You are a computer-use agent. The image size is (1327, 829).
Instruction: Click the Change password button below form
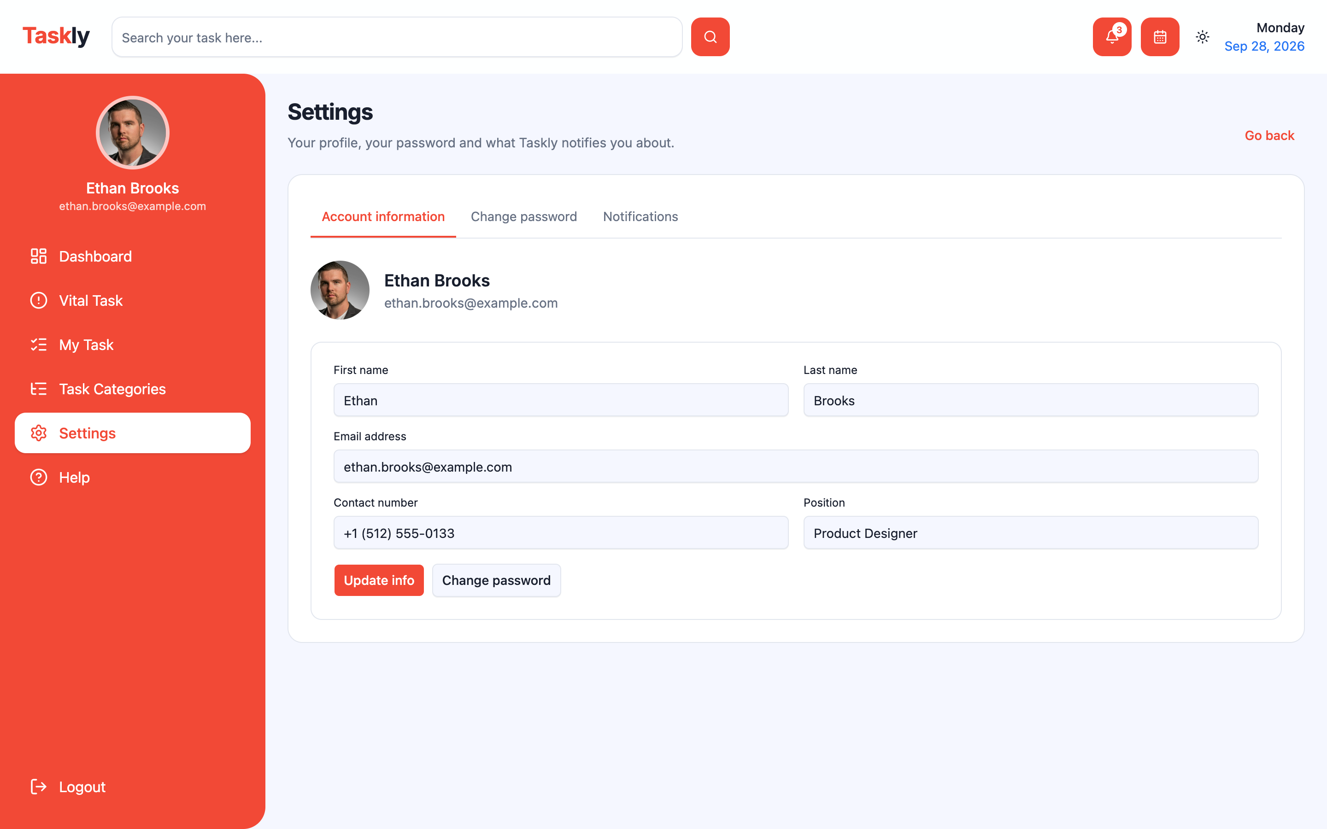pyautogui.click(x=496, y=580)
